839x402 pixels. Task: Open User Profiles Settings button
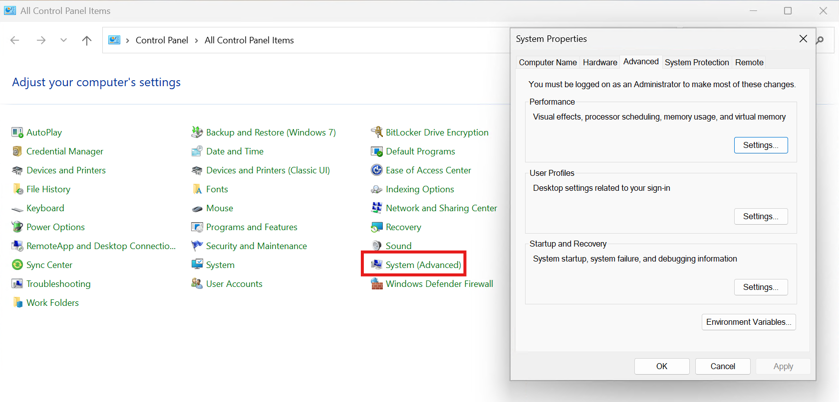pyautogui.click(x=761, y=216)
